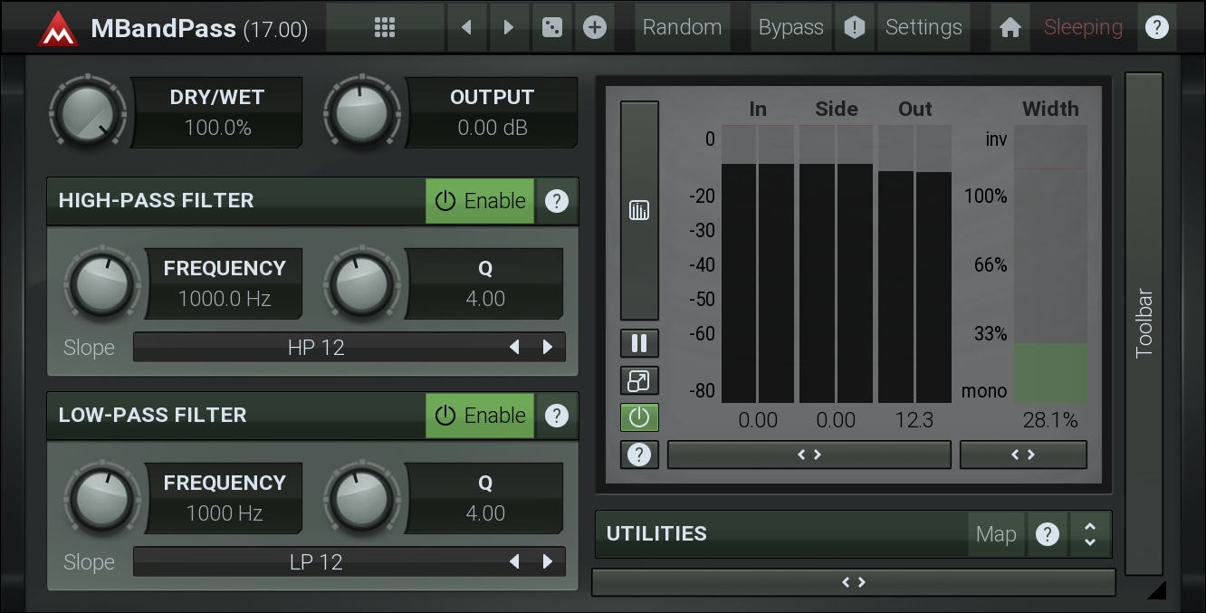Load the previous preset with left arrow
Viewport: 1206px width, 613px height.
(x=467, y=27)
